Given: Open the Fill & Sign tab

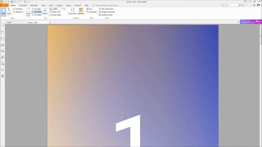Looking at the screenshot, I should [x=34, y=5].
